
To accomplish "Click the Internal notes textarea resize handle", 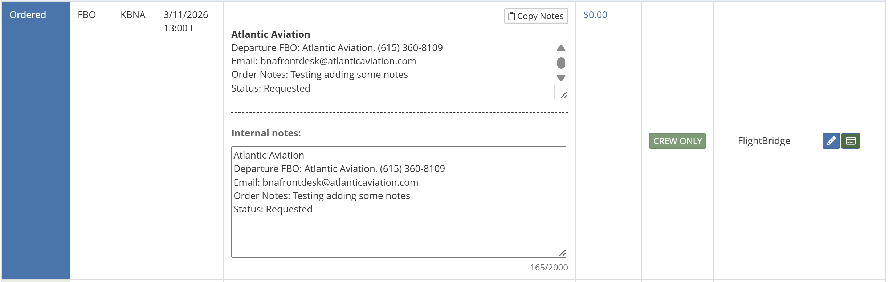I will pyautogui.click(x=563, y=253).
